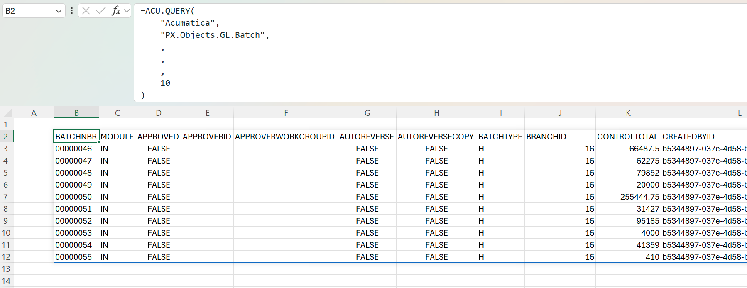Click the CONTROLTOTAL header cell
Viewport: 747px width, 288px height.
[x=628, y=137]
